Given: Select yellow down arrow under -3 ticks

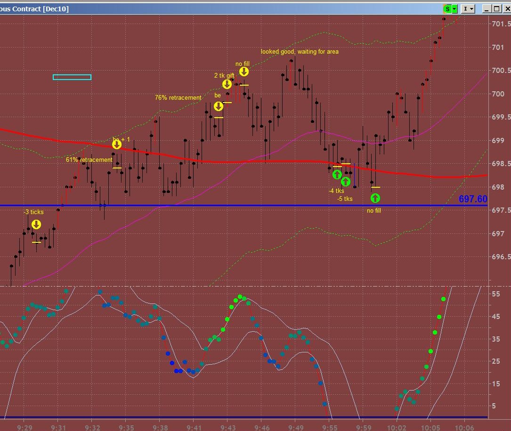Looking at the screenshot, I should tap(36, 224).
